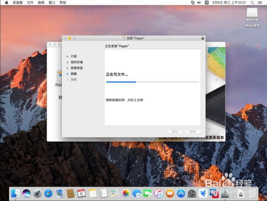Open the 文件 menu
The height and width of the screenshot is (201, 267).
(30, 3)
